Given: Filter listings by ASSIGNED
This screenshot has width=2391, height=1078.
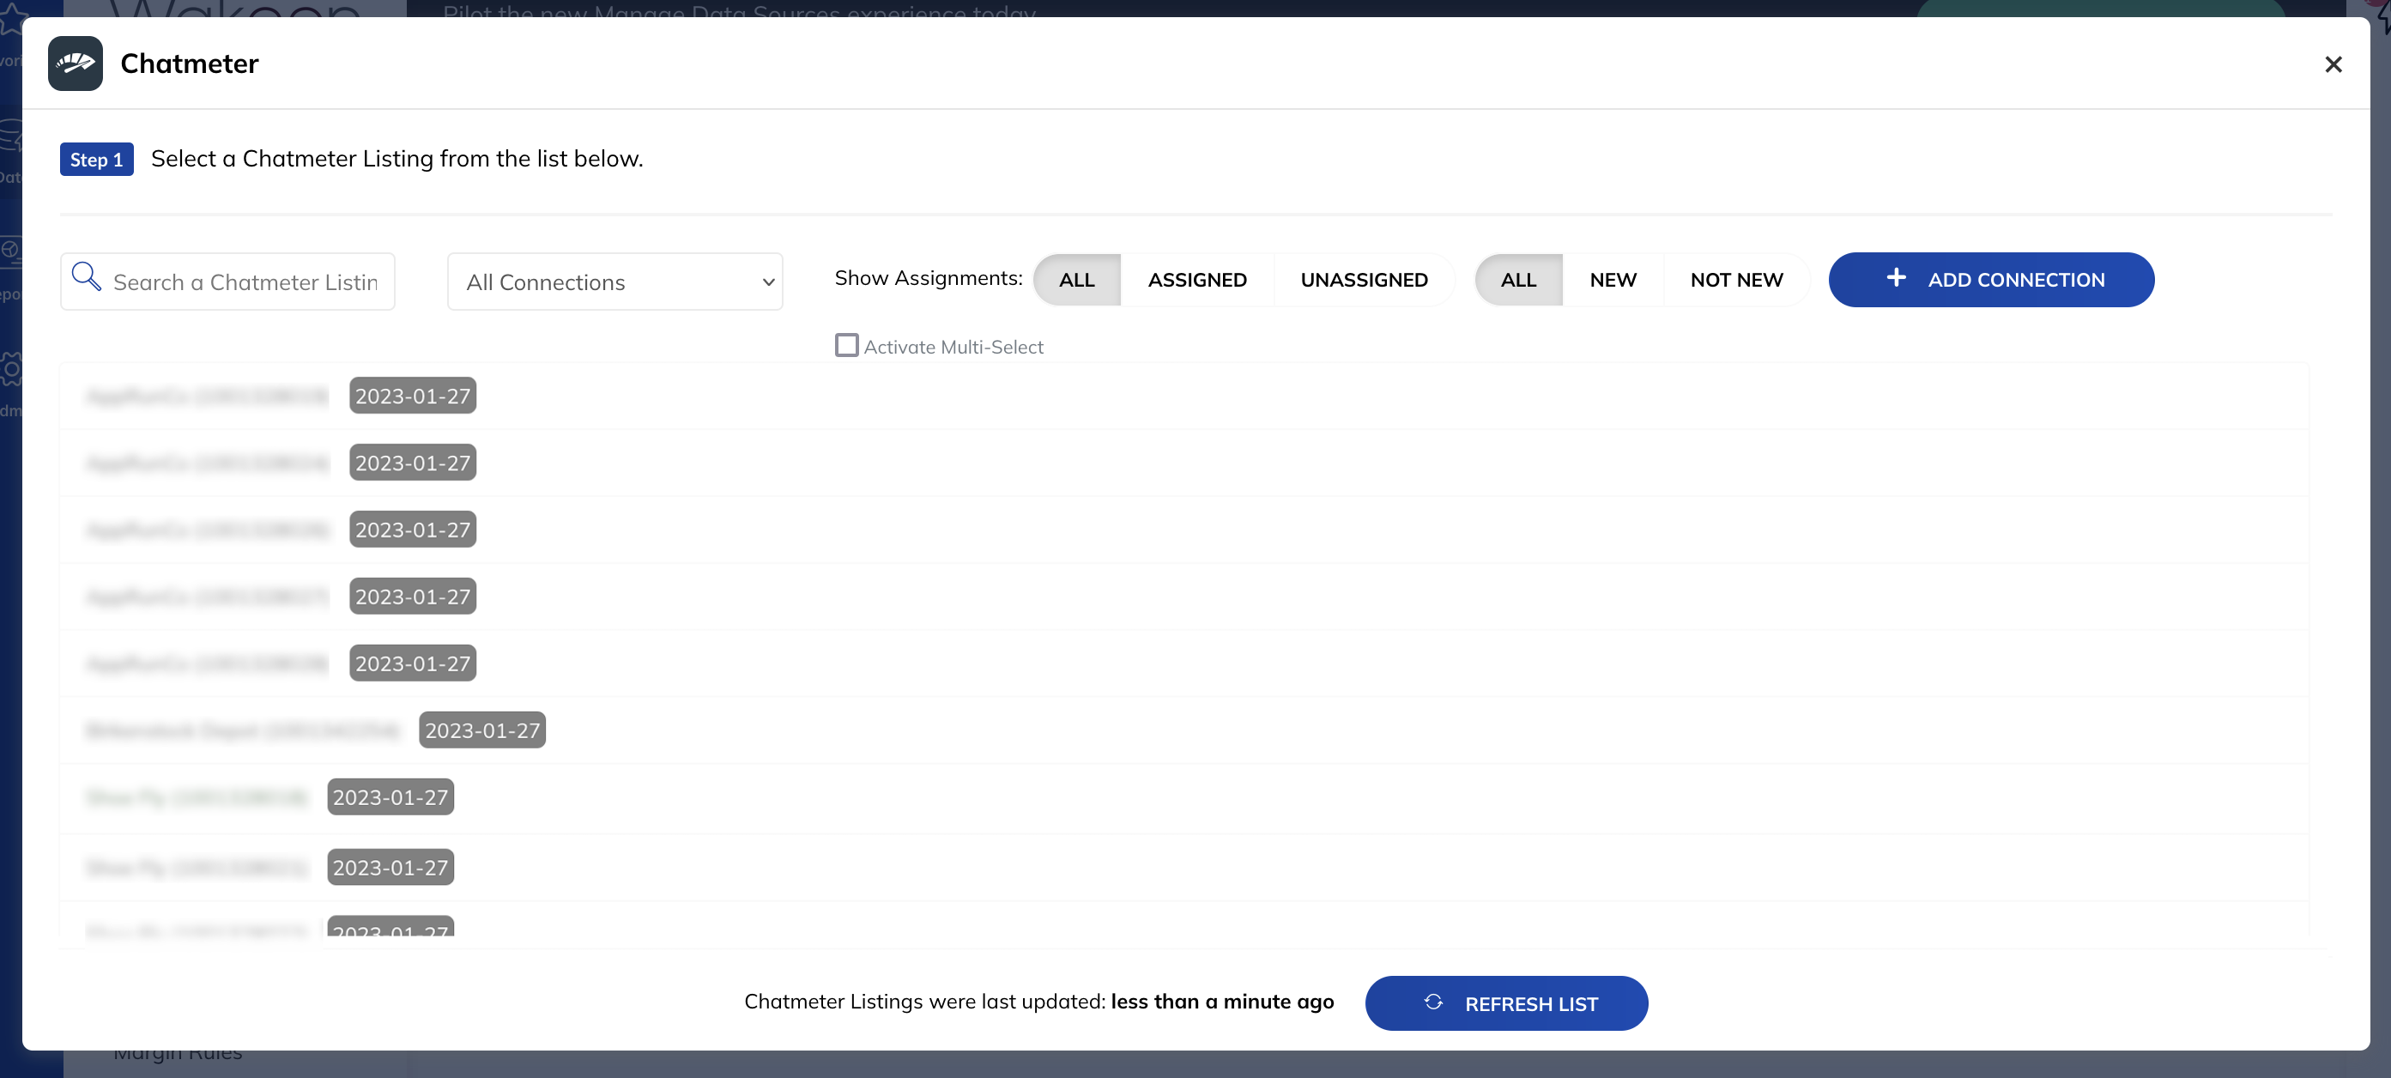Looking at the screenshot, I should (1196, 280).
